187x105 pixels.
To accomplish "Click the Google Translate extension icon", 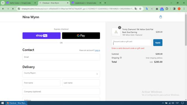I will coord(147,9).
